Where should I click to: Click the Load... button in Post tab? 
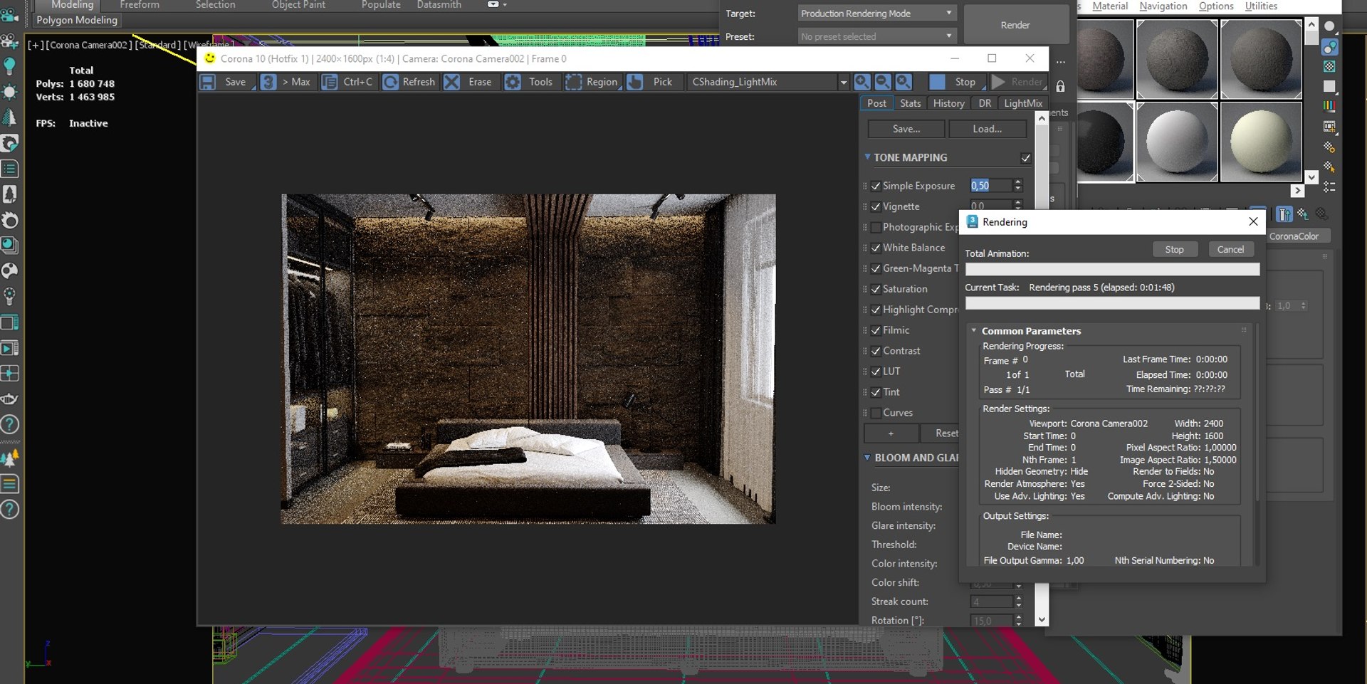[987, 129]
